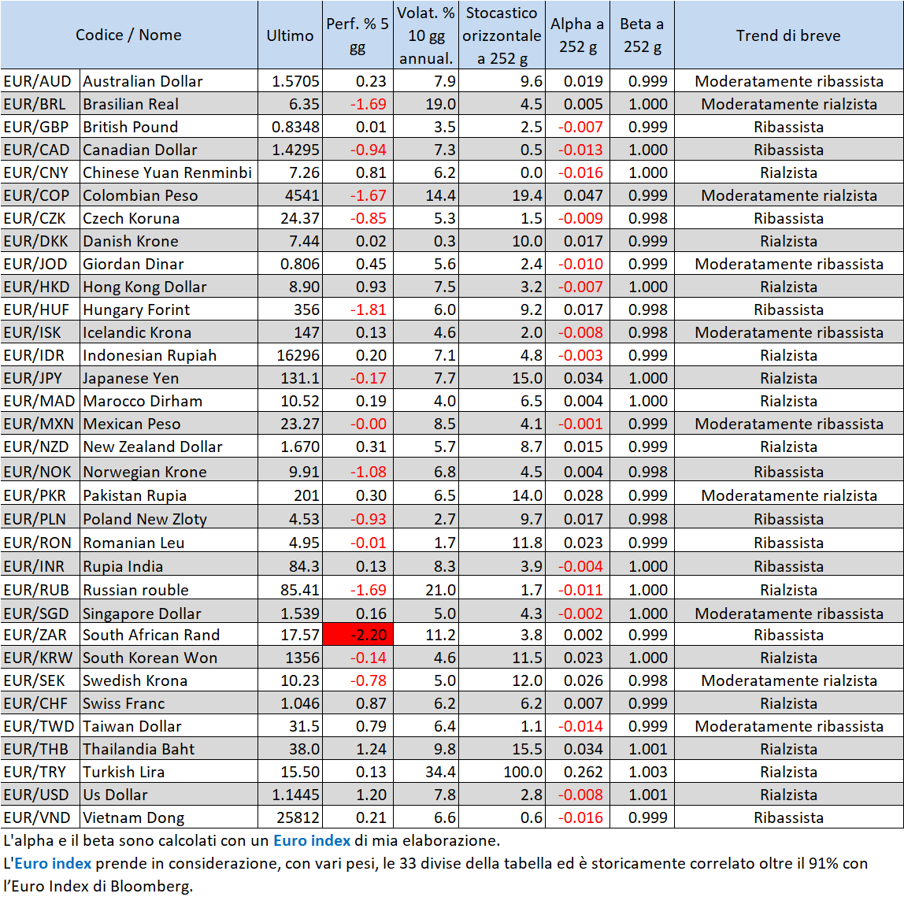Click the EUR/GBP last value 0.8348

click(x=290, y=126)
